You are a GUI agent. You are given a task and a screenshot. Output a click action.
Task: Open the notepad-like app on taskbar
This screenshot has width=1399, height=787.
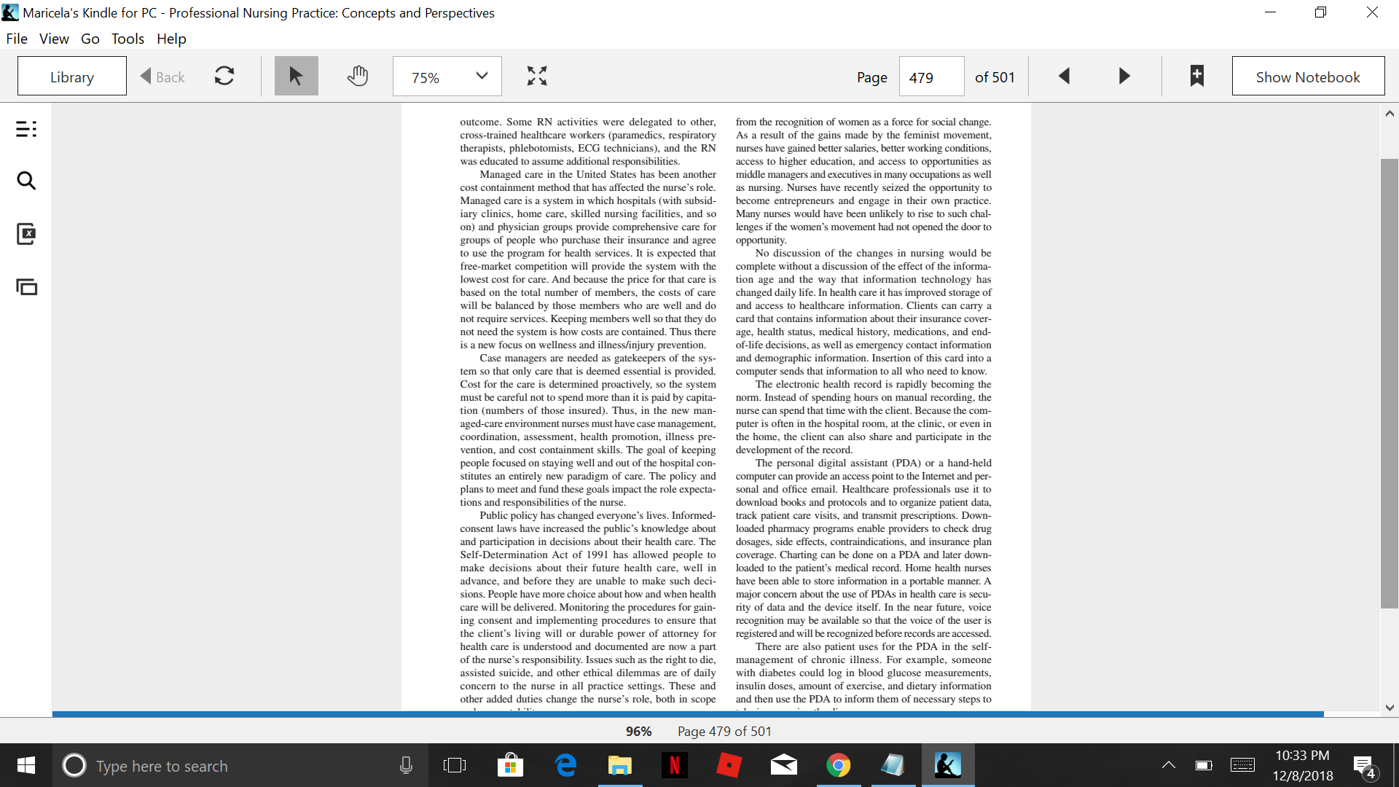point(893,765)
